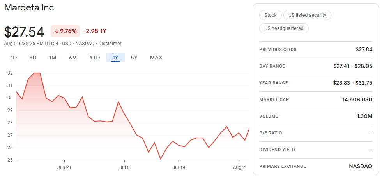Click the YEAR RANGE label
The image size is (382, 176).
click(x=274, y=83)
